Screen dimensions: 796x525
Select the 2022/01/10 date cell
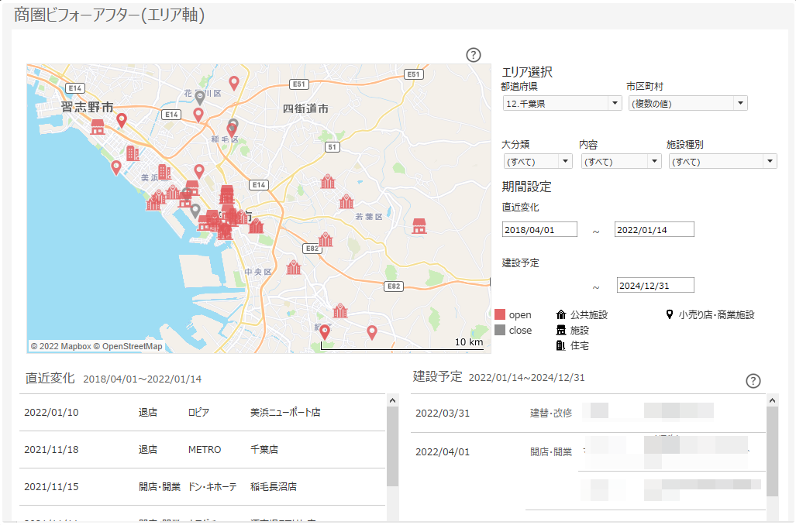[x=51, y=413]
